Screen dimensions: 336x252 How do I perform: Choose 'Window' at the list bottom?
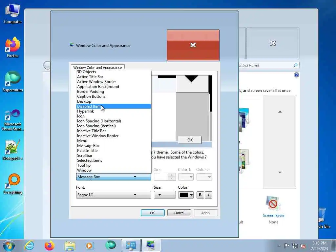[114, 170]
